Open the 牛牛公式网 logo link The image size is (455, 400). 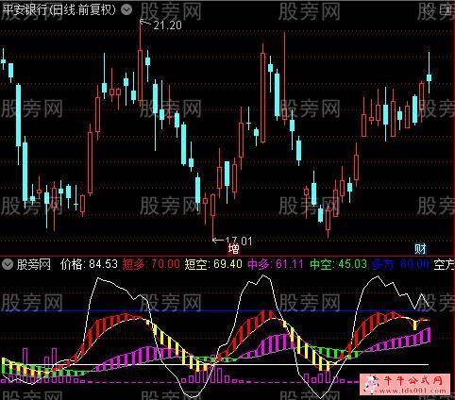[405, 384]
